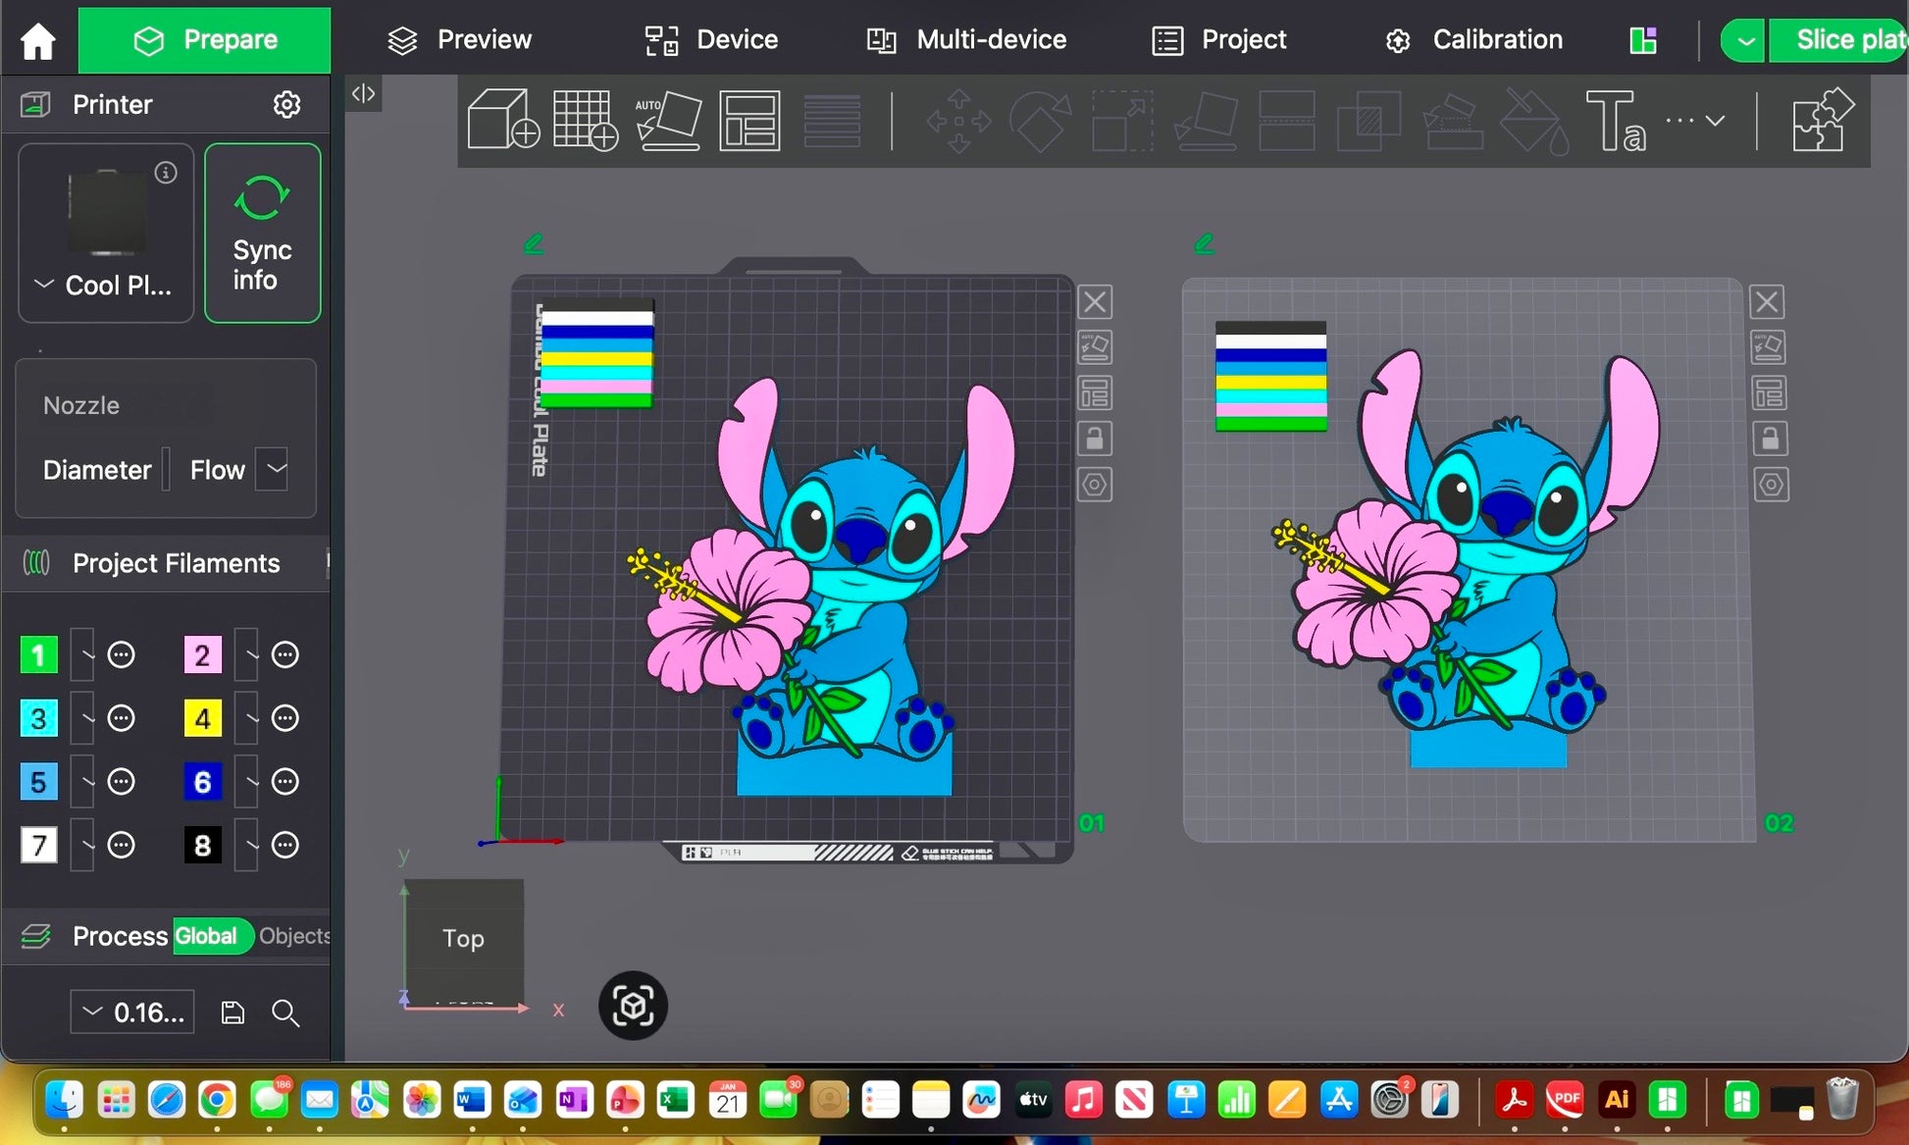Switch process scope to Objects
Image resolution: width=1909 pixels, height=1145 pixels.
[x=293, y=936]
